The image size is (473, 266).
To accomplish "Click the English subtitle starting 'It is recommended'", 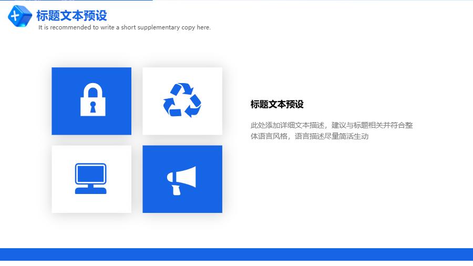I will click(124, 27).
